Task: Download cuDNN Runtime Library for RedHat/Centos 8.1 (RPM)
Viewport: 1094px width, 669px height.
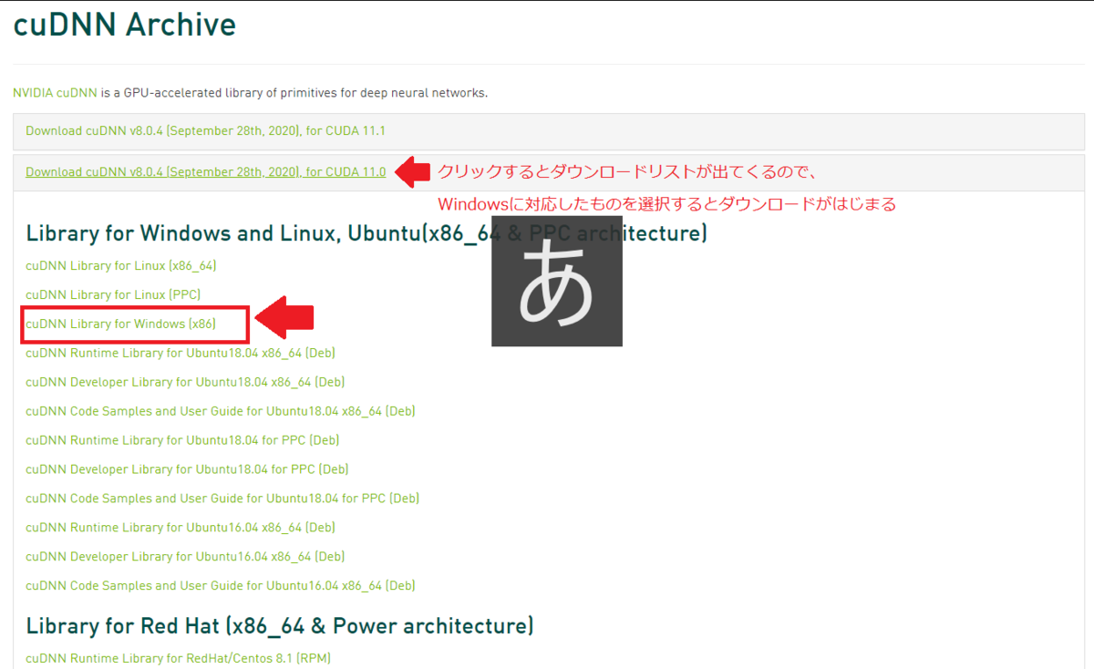Action: [x=178, y=658]
